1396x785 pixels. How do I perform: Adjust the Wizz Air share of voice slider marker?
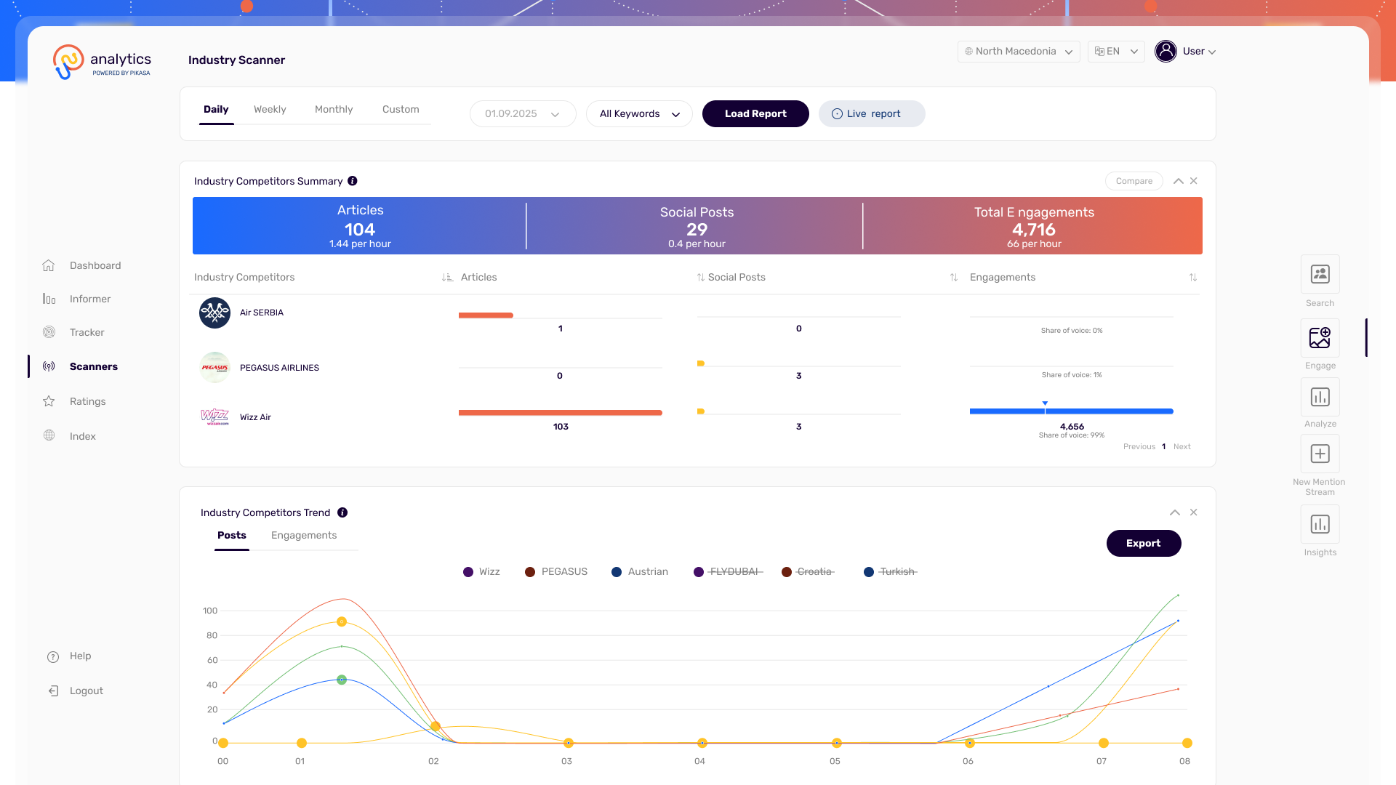pos(1045,403)
